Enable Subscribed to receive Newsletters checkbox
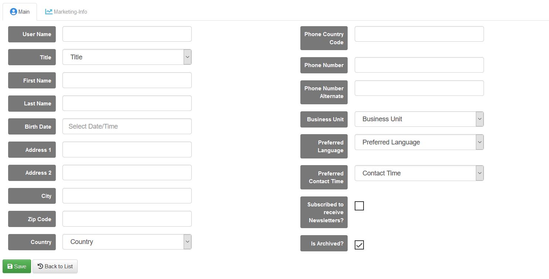Screen dimensions: 549x279 [359, 206]
